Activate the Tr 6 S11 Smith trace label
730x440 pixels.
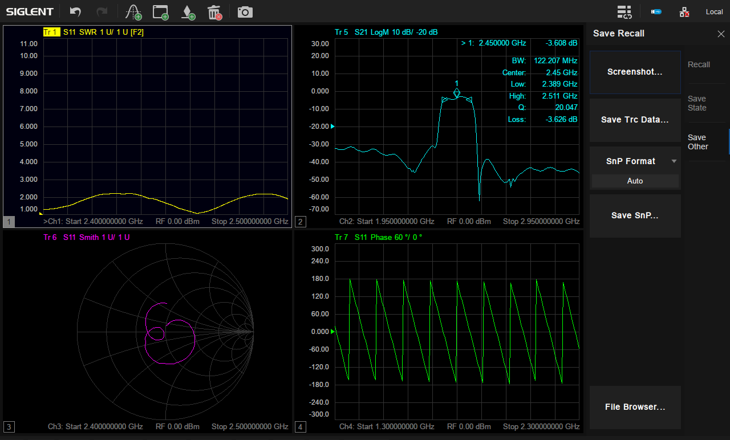pos(87,237)
